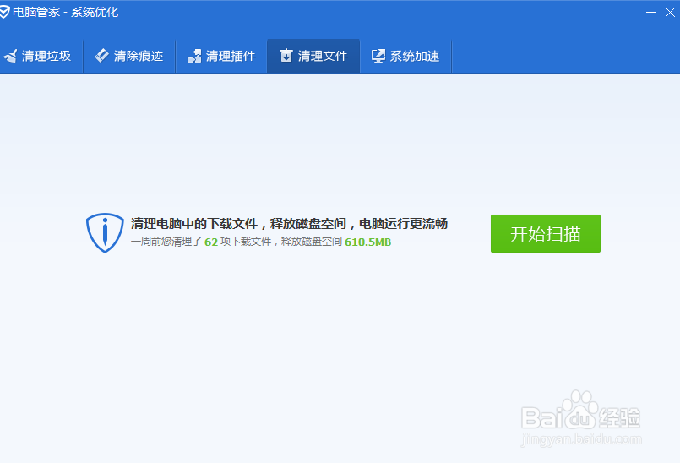Click the 电脑管家 shield logo in title bar

(4, 12)
